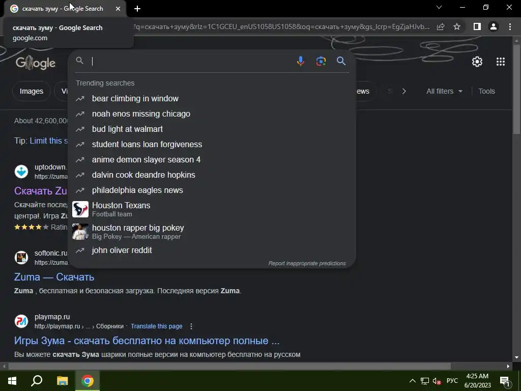Open the tab search chevron
Viewport: 521px width, 391px height.
point(439,7)
